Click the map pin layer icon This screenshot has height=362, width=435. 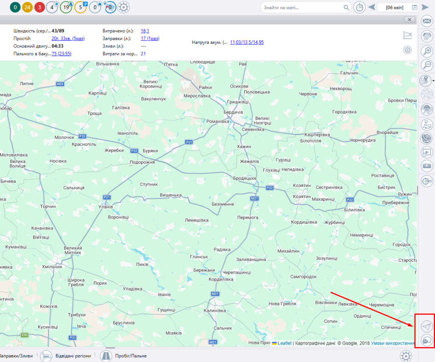tap(425, 80)
